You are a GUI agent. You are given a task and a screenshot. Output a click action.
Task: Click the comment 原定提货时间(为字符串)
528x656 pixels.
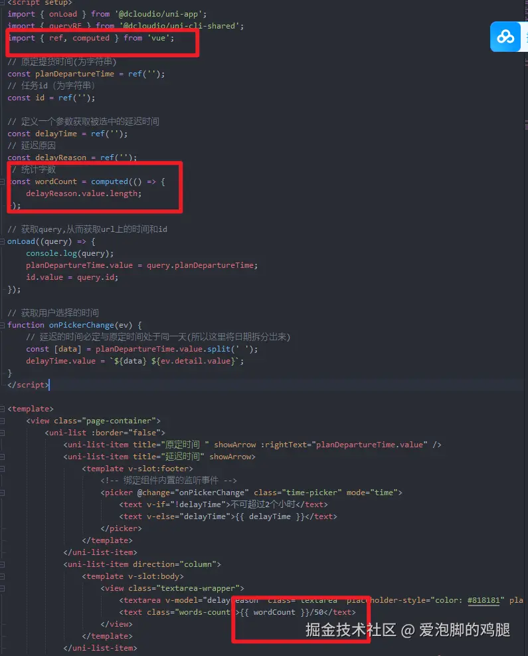(62, 62)
